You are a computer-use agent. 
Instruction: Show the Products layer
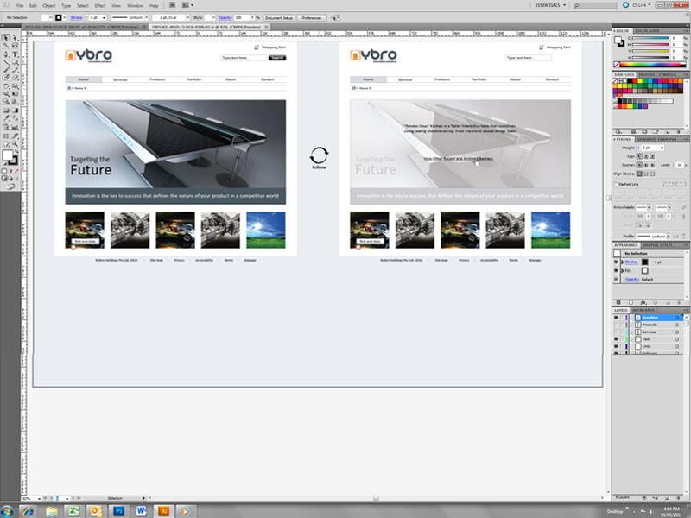pos(616,325)
